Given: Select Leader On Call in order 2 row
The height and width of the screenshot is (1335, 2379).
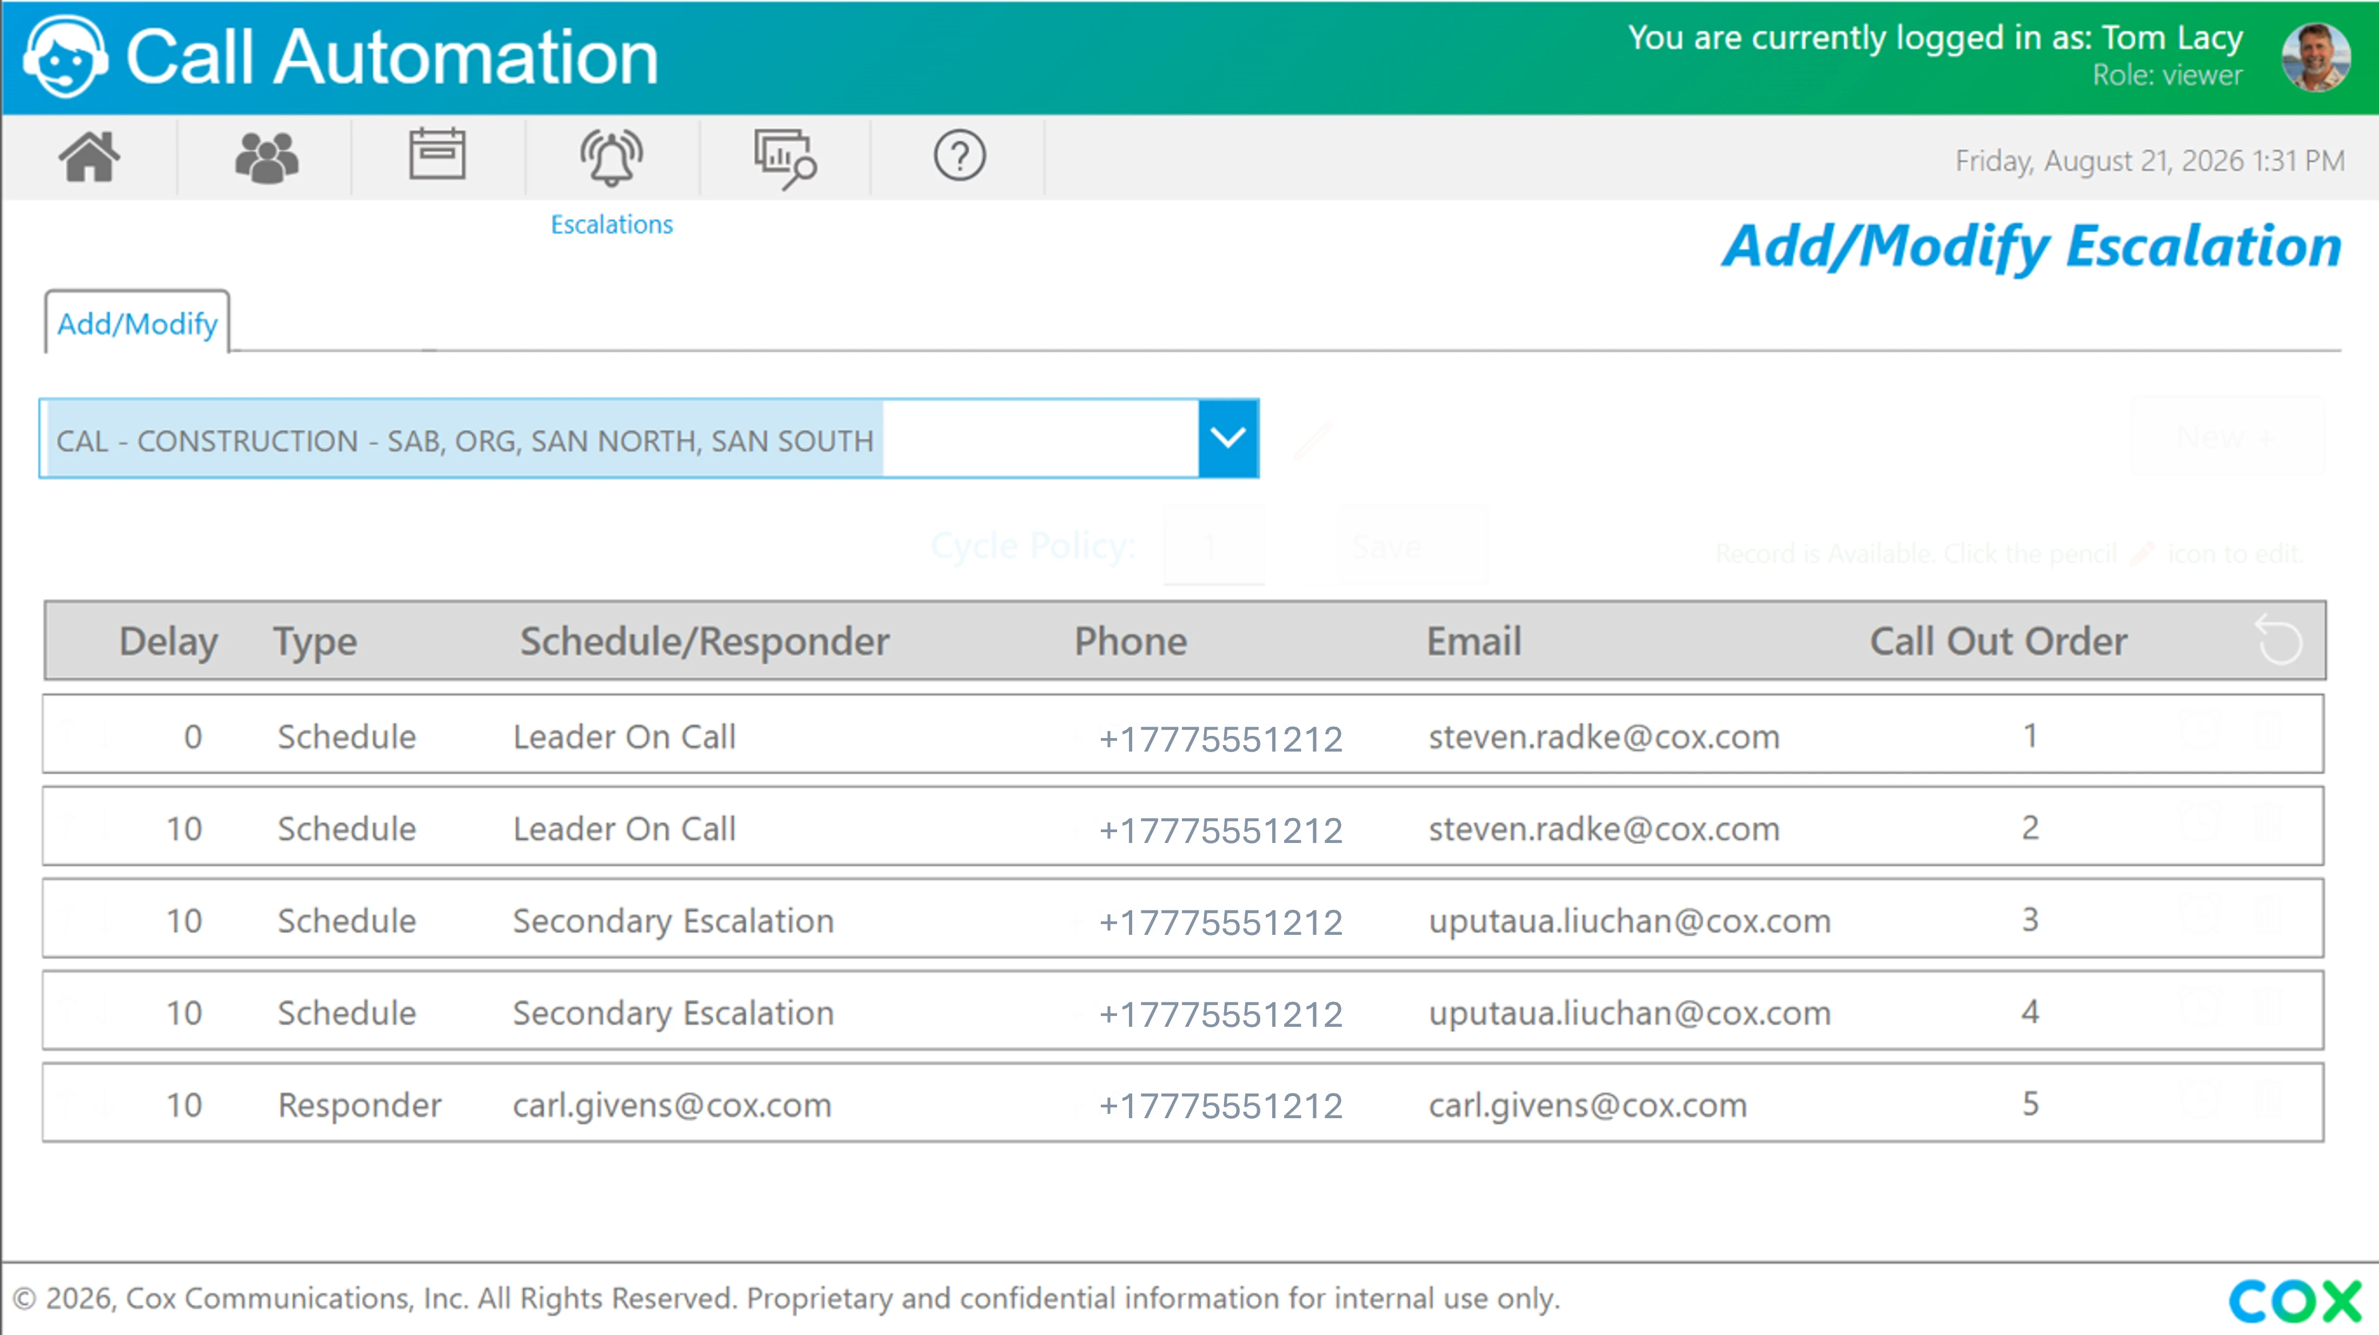Looking at the screenshot, I should [624, 829].
